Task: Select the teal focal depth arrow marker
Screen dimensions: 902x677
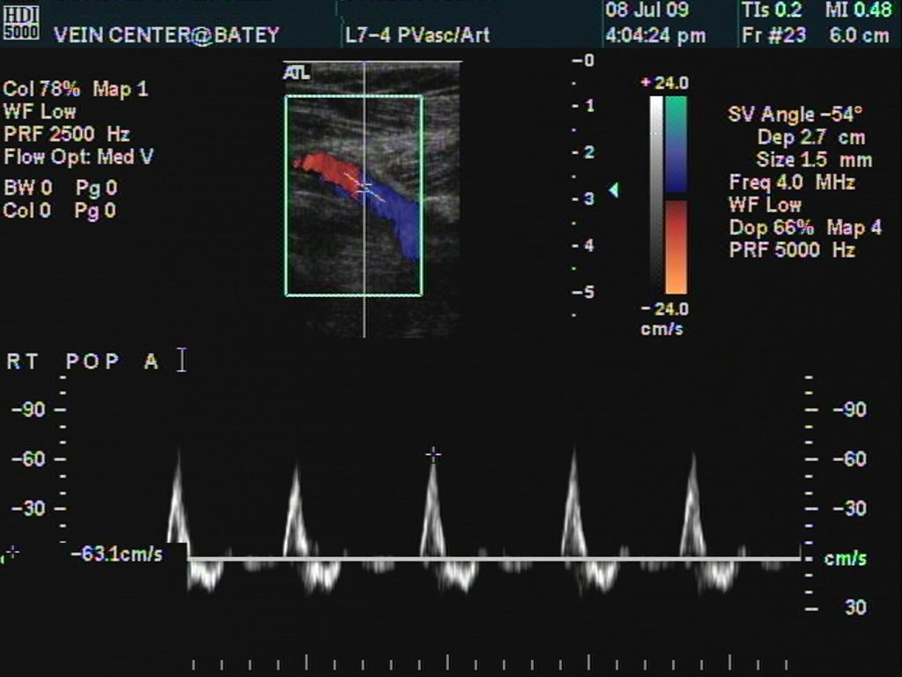Action: click(614, 190)
